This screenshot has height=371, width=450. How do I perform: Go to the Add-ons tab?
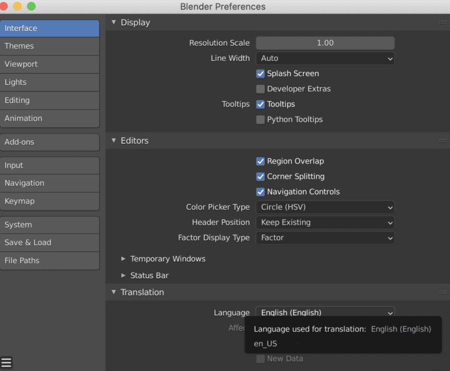pyautogui.click(x=50, y=142)
